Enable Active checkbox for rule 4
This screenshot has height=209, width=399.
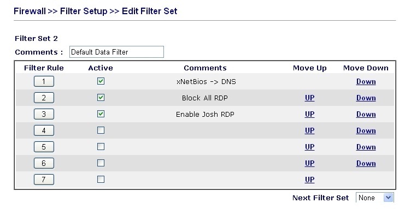101,130
